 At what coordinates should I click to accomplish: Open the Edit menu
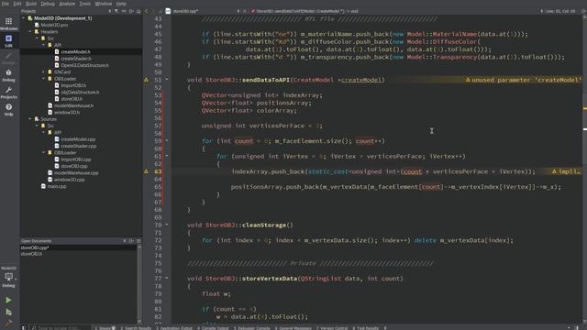(17, 4)
